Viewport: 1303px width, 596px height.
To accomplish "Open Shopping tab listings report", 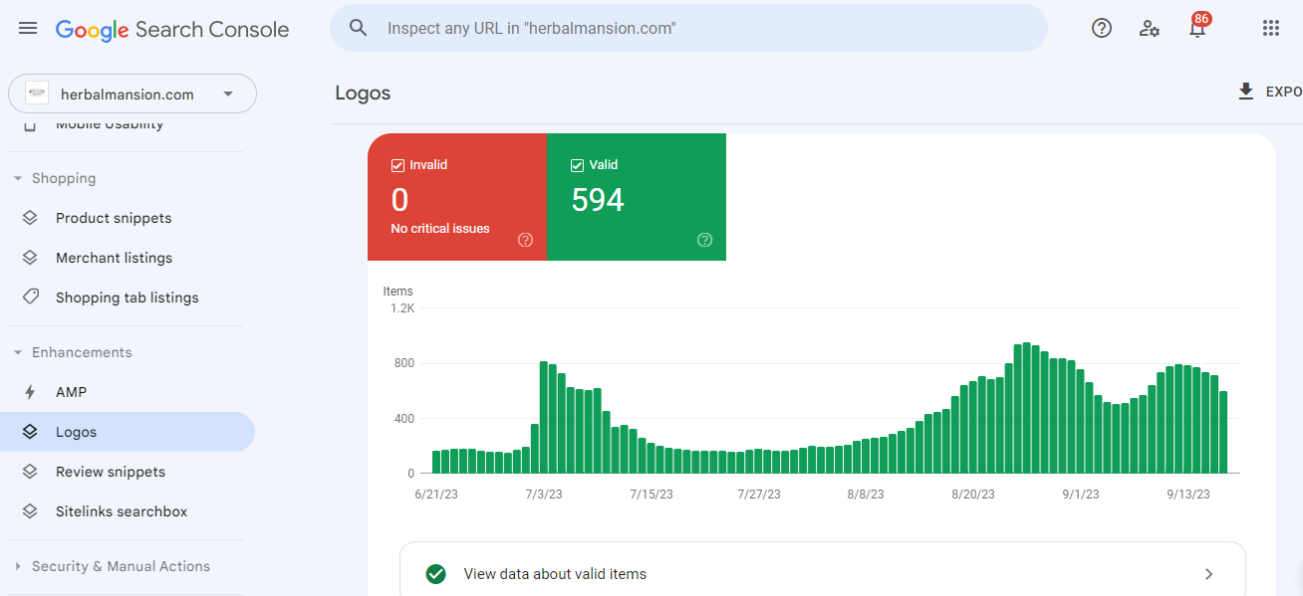I will [128, 298].
